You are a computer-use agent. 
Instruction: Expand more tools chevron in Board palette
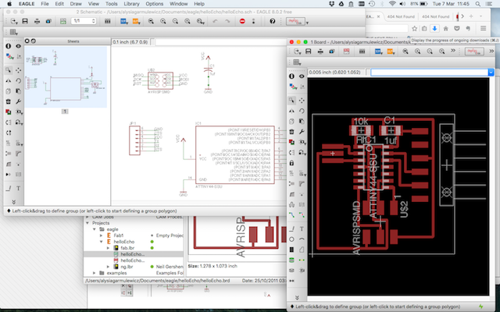point(297,298)
